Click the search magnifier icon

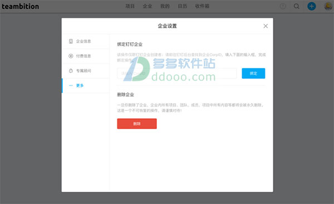(x=297, y=6)
